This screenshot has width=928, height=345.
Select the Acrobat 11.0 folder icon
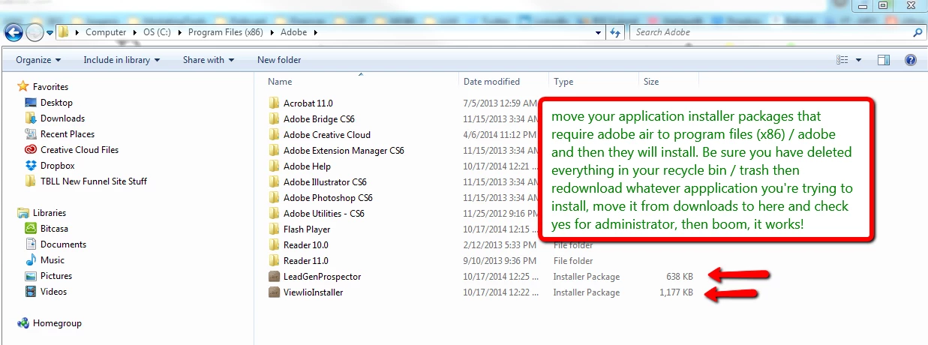[x=274, y=103]
